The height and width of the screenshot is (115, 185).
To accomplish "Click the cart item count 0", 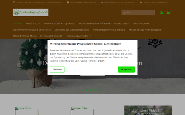I will 171,13.
